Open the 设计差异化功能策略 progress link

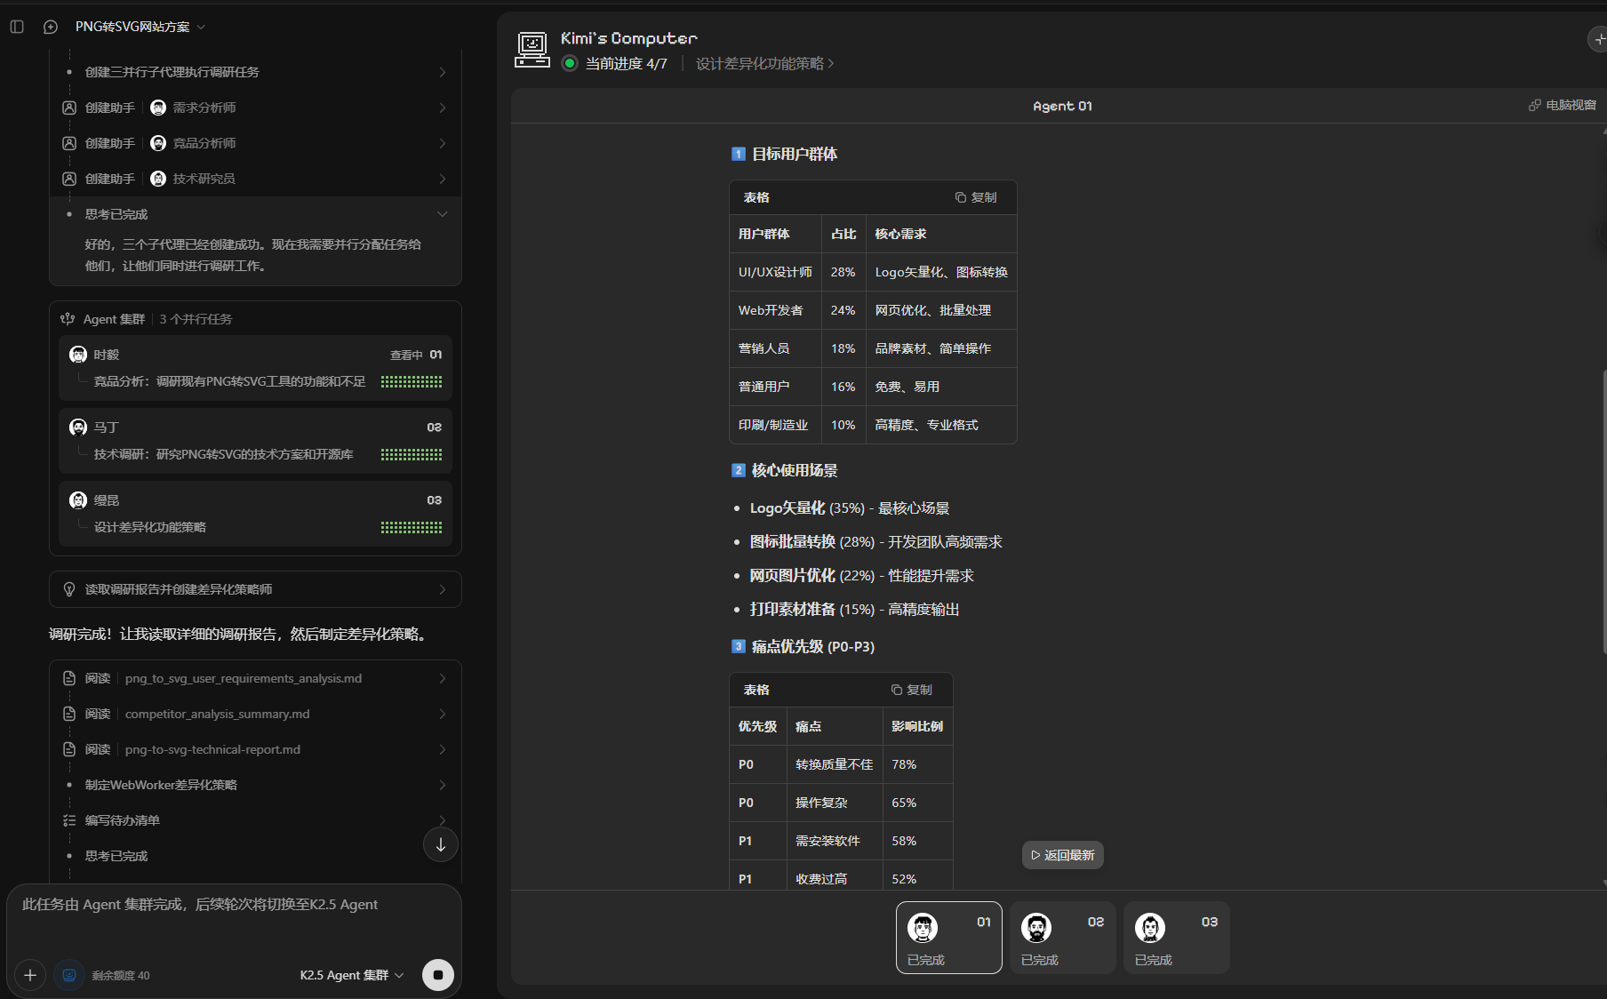click(764, 64)
